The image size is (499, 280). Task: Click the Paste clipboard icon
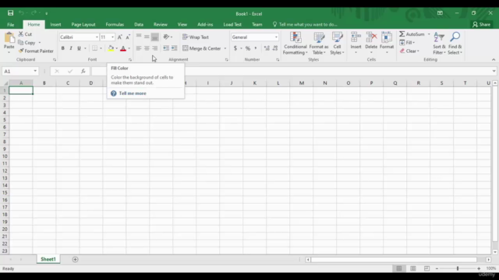(9, 38)
